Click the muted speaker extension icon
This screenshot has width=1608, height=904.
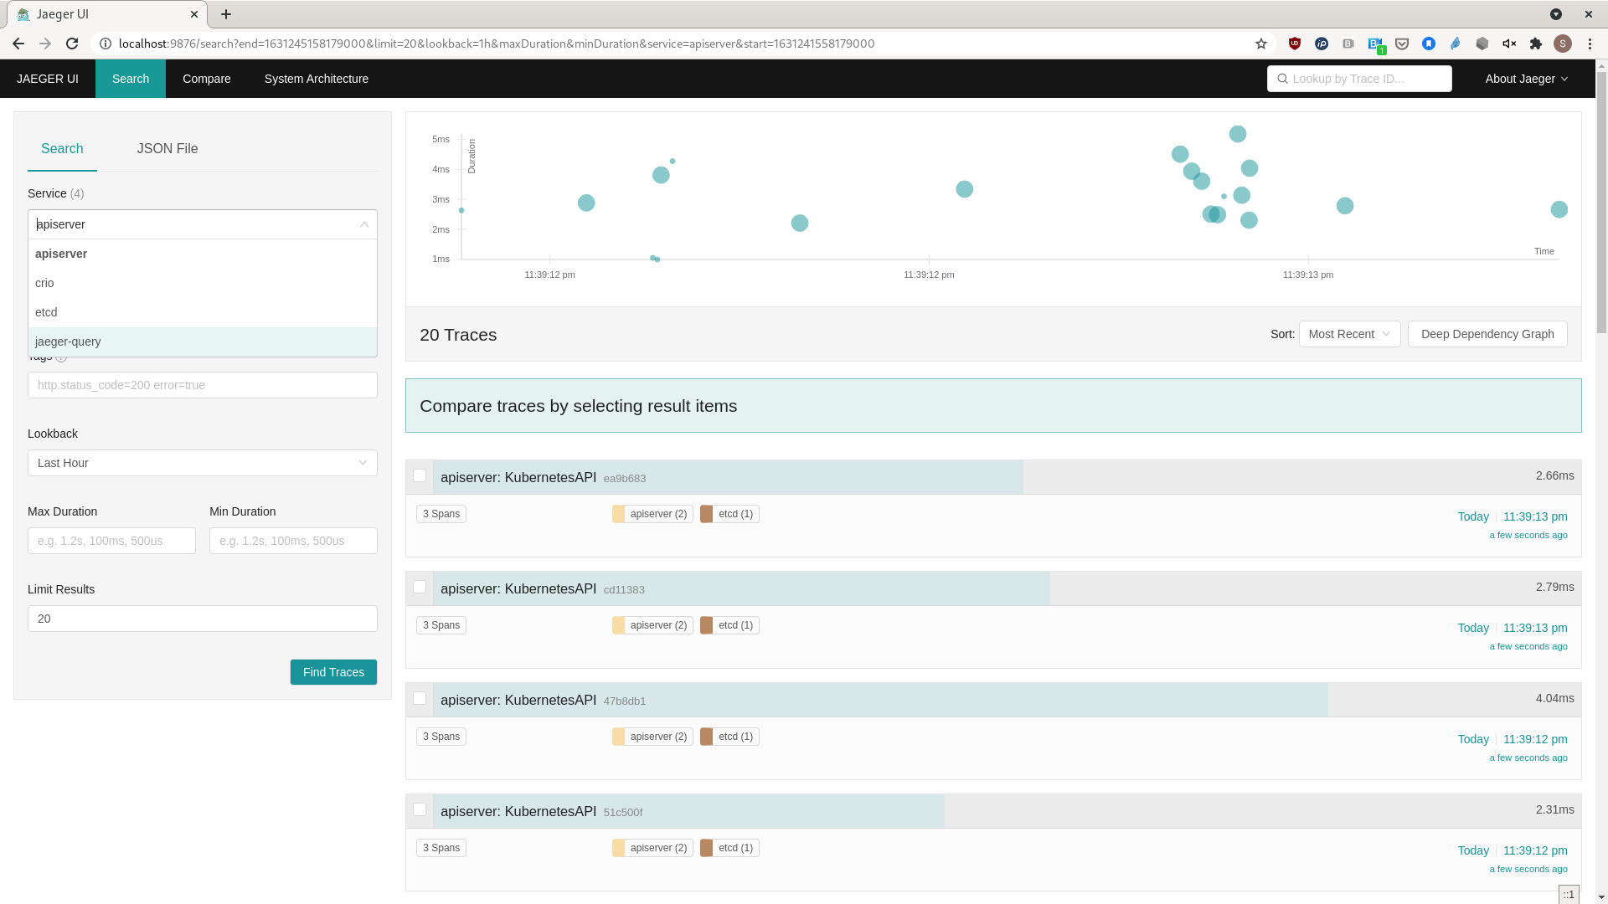(1509, 44)
